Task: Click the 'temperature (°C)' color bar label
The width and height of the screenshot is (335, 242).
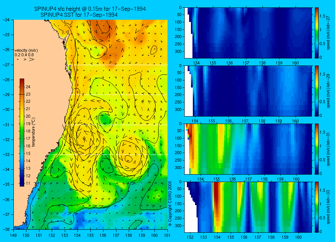Action: tap(33, 132)
